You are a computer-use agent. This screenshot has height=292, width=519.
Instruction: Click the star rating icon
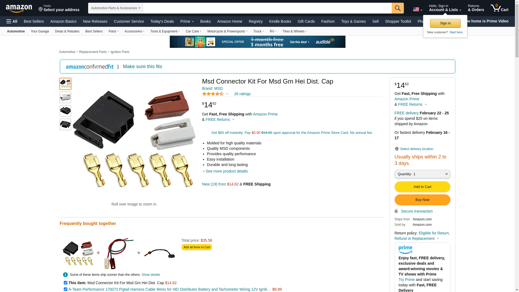point(213,94)
